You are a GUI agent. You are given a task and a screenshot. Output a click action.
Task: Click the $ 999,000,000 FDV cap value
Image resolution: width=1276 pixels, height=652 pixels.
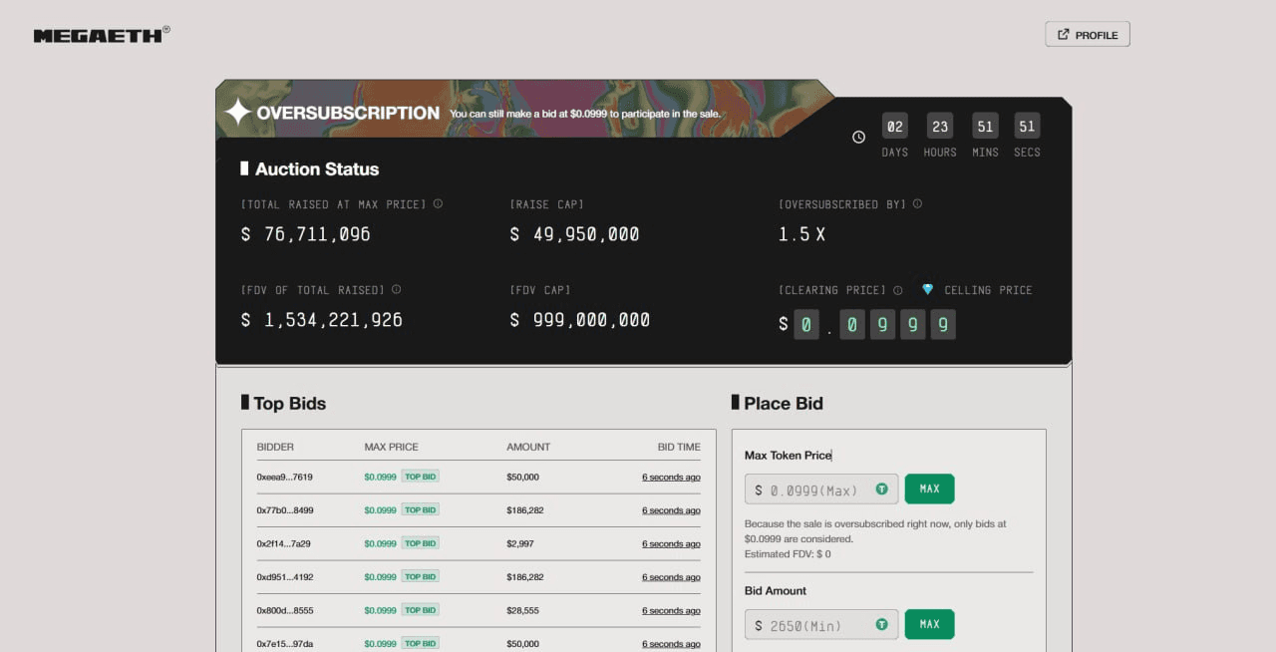coord(579,320)
